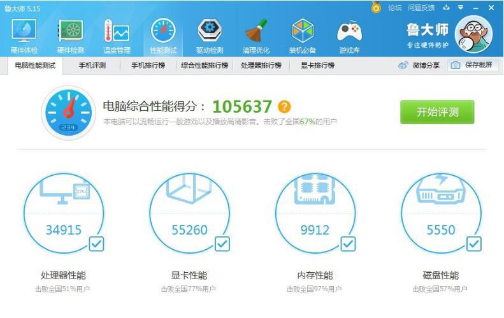Uncheck the 处理器性能 test checkbox
504x318 pixels.
96,243
